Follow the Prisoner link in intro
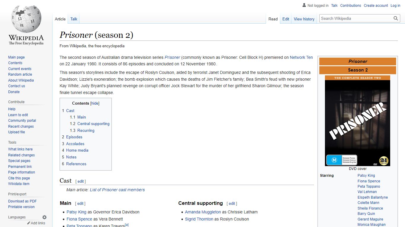Viewport: 405px width, 227px height. tap(172, 57)
